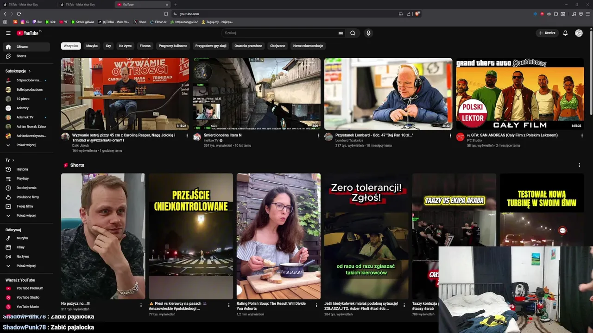Image resolution: width=593 pixels, height=333 pixels.
Task: Open the Shorts shelf three-dot menu
Action: [579, 165]
